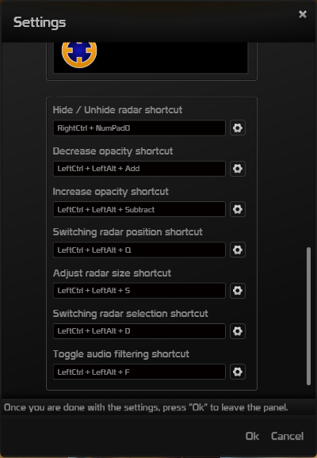Click the black radar preview area

coord(151,57)
